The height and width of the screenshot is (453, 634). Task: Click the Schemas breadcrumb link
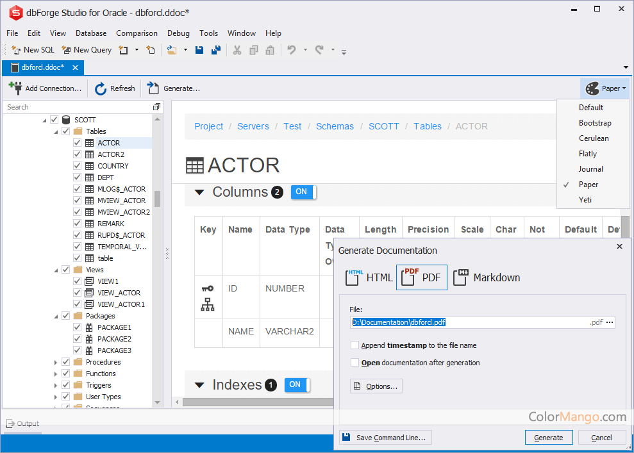335,126
